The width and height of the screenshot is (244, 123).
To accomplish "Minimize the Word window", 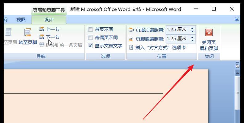I will (196, 9).
